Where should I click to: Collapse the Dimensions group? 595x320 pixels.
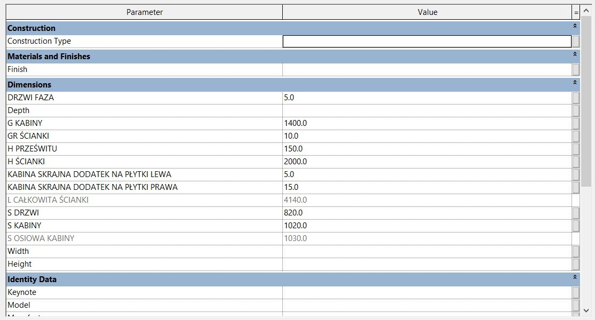pyautogui.click(x=575, y=83)
